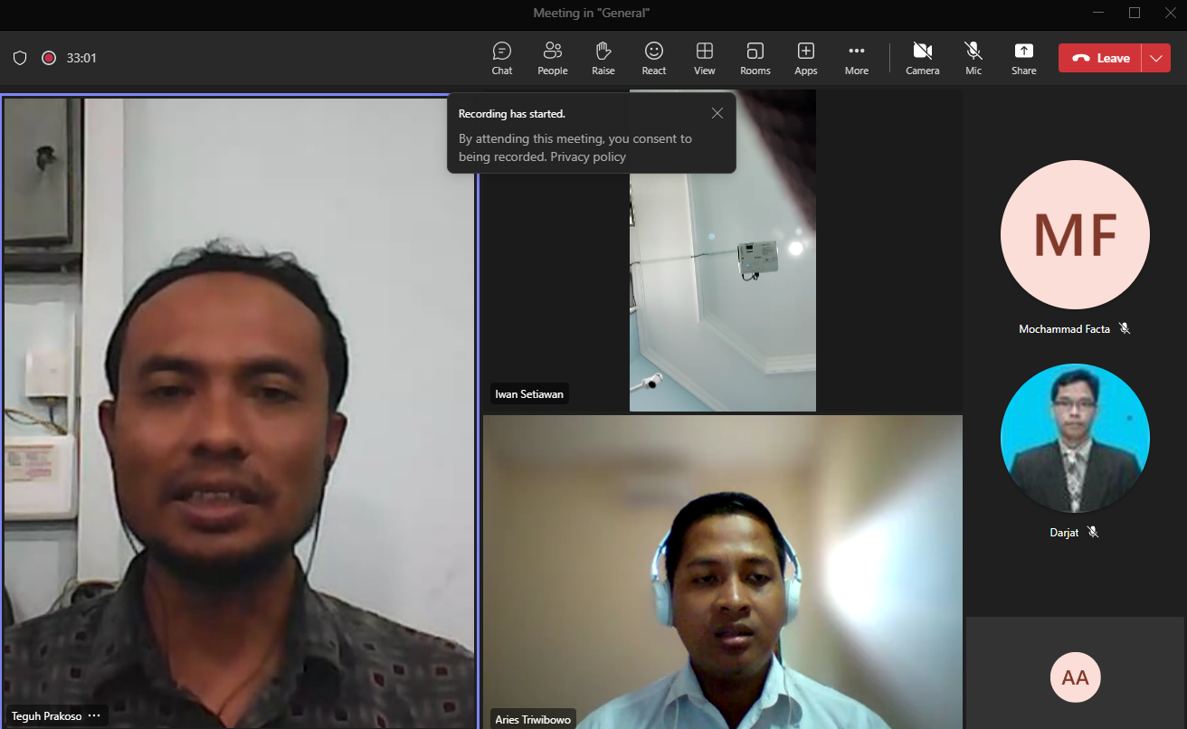This screenshot has height=729, width=1187.
Task: Dismiss the recording started notification
Action: pyautogui.click(x=717, y=113)
